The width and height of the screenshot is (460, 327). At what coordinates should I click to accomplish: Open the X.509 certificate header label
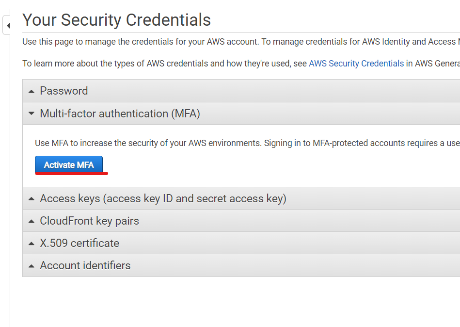[79, 244]
